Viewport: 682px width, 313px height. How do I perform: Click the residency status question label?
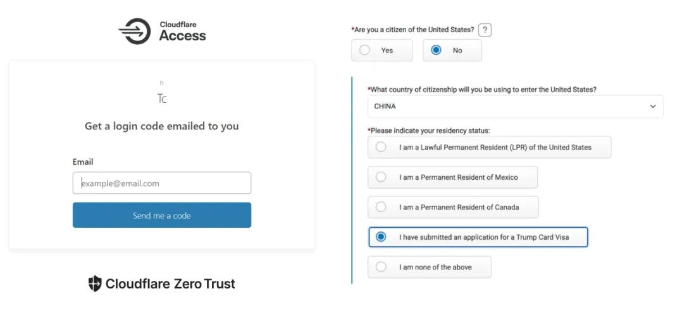pyautogui.click(x=429, y=131)
